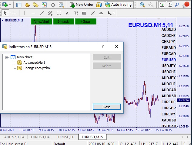Select the crosshair tool
Screen dimensions: 194x145
click(x=14, y=13)
